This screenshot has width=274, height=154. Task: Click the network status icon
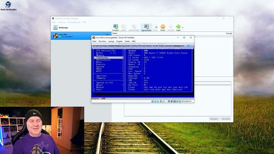(x=161, y=101)
